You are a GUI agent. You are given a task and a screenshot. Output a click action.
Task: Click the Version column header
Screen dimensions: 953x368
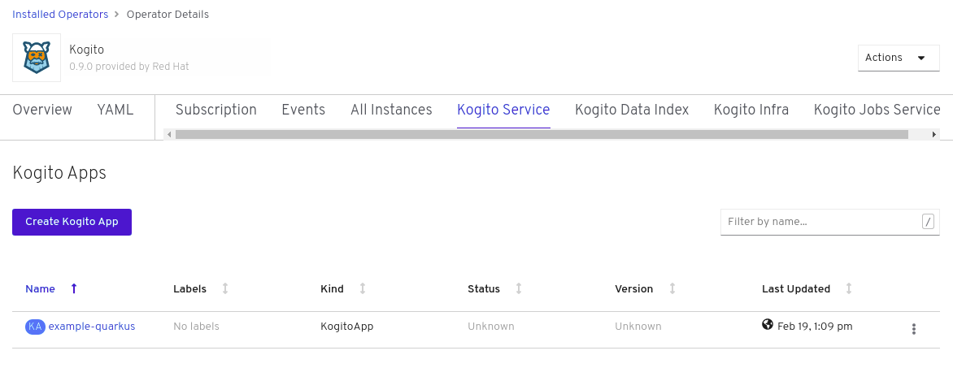[x=634, y=289]
